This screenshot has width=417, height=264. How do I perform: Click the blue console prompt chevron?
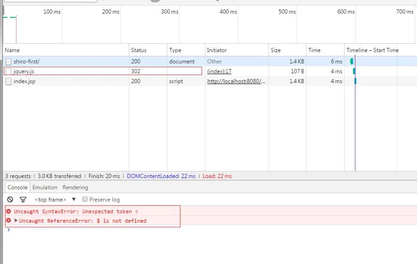coord(8,230)
